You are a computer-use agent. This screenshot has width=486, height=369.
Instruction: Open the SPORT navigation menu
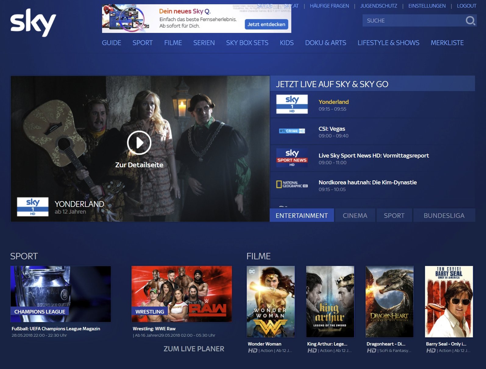pyautogui.click(x=143, y=43)
